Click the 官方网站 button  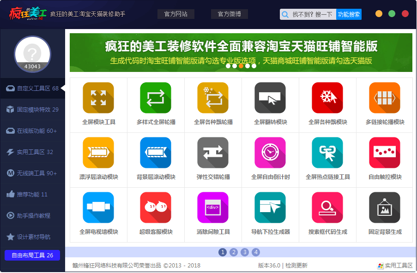(176, 14)
